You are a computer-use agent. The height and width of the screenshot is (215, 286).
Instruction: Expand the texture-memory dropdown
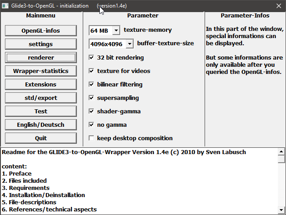click(116, 30)
